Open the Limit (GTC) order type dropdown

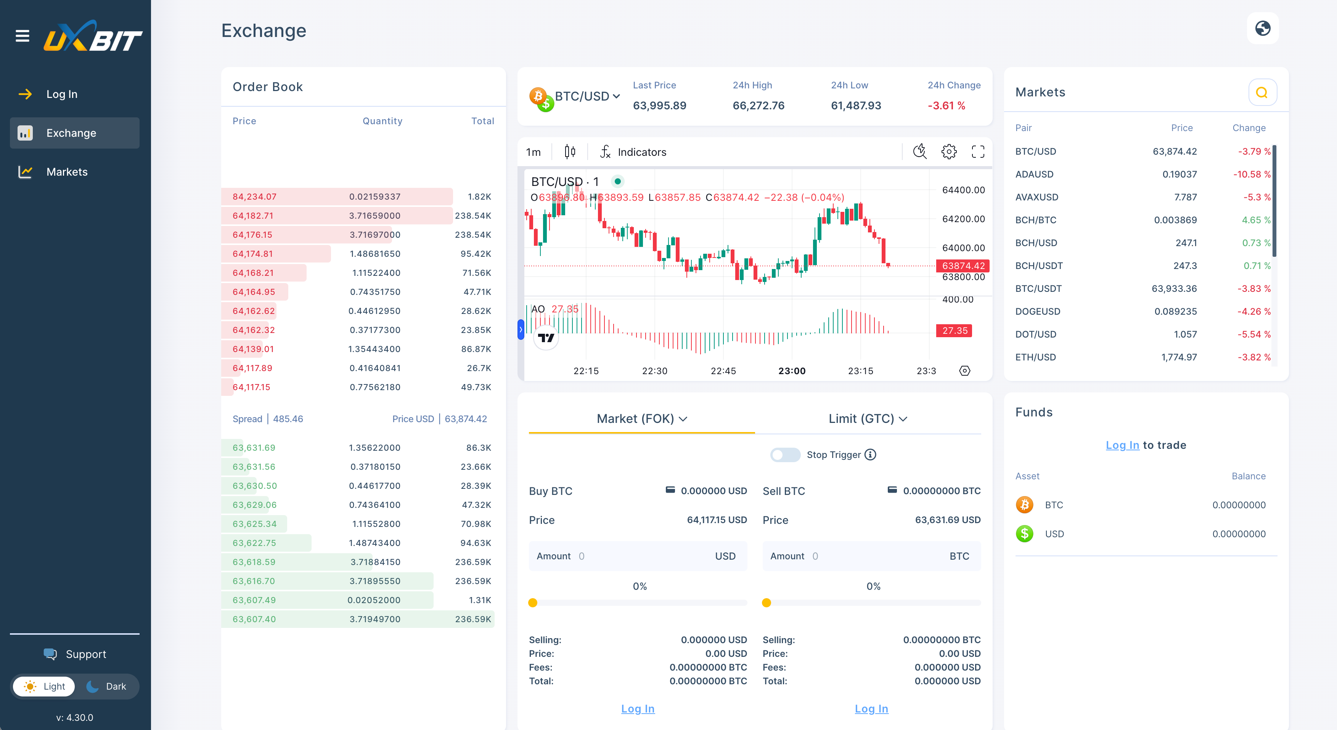[x=868, y=418]
